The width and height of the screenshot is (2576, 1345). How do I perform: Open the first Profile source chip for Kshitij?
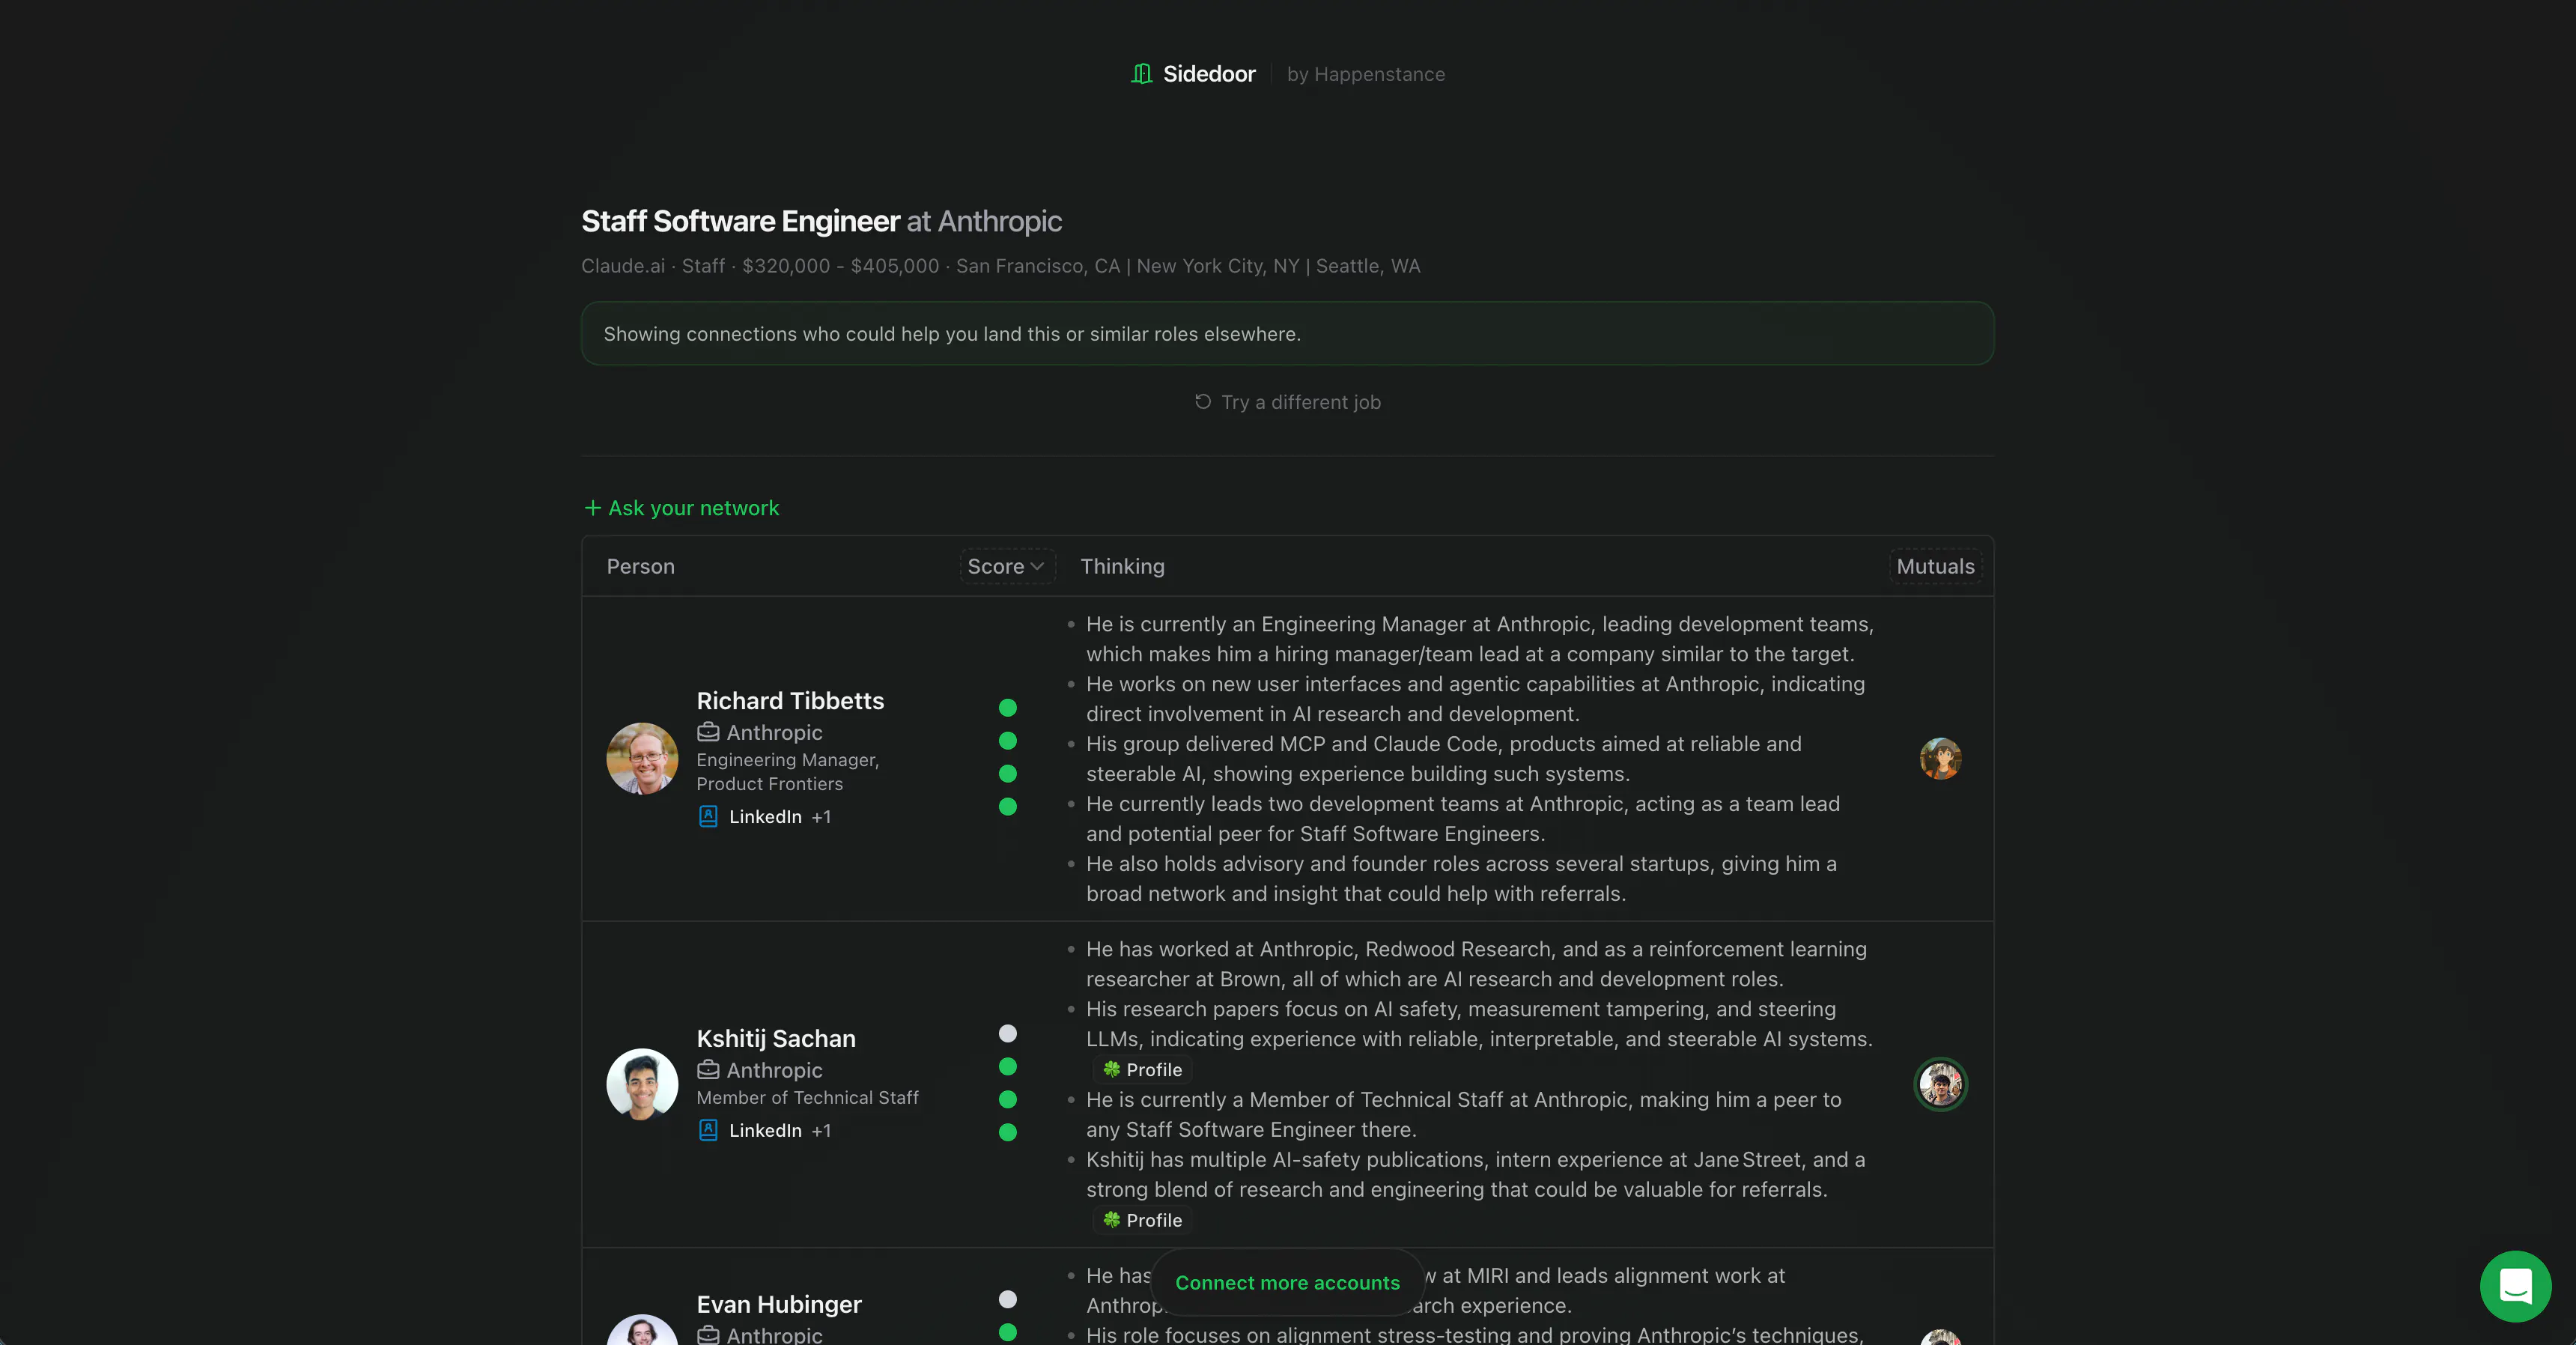(1142, 1070)
